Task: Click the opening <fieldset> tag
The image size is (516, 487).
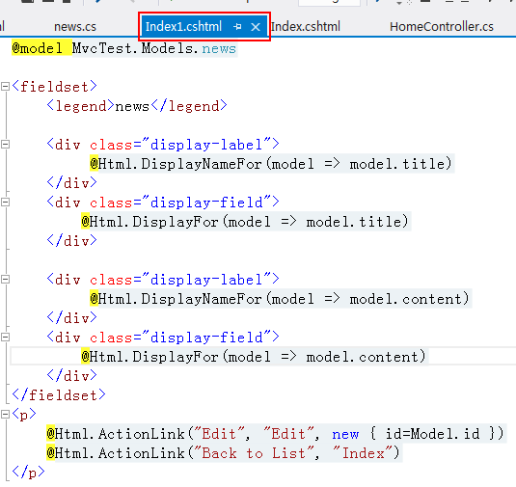Action: click(55, 87)
